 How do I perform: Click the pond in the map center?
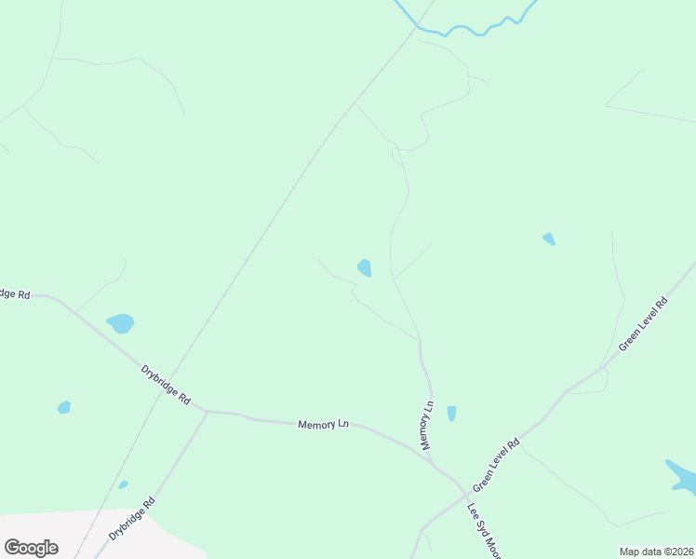coord(365,268)
